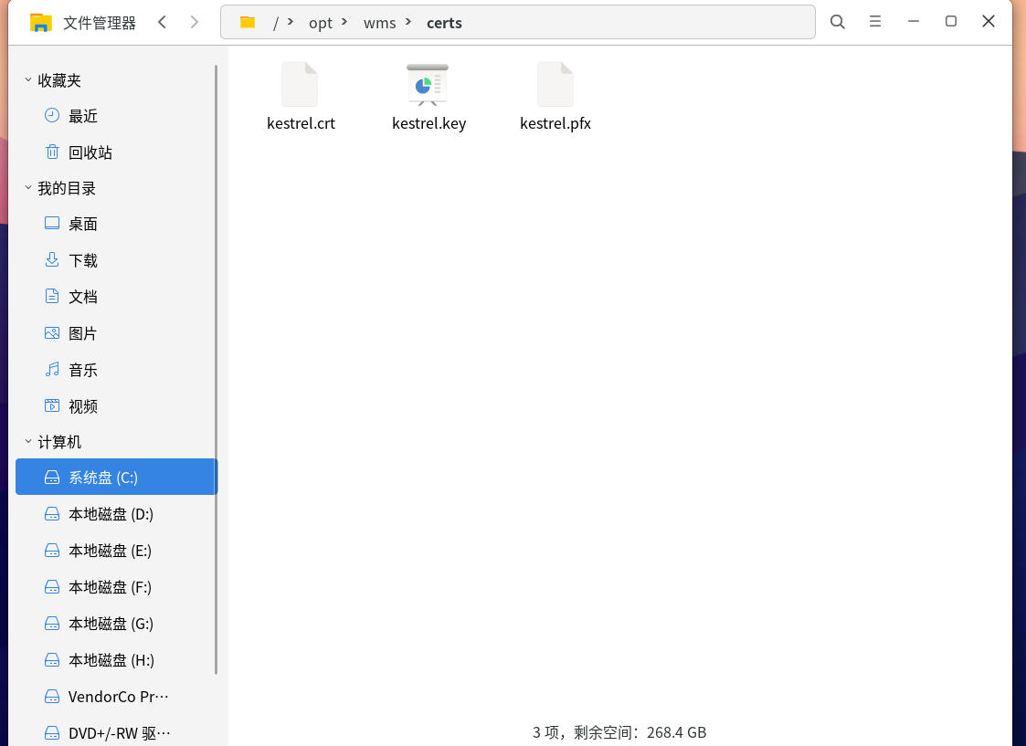Click the sidebar vertical scrollbar

click(216, 370)
